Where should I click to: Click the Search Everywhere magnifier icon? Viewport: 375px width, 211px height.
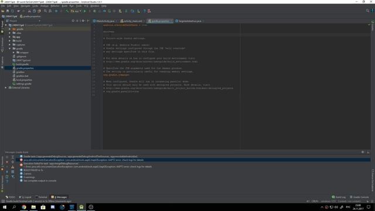367,11
